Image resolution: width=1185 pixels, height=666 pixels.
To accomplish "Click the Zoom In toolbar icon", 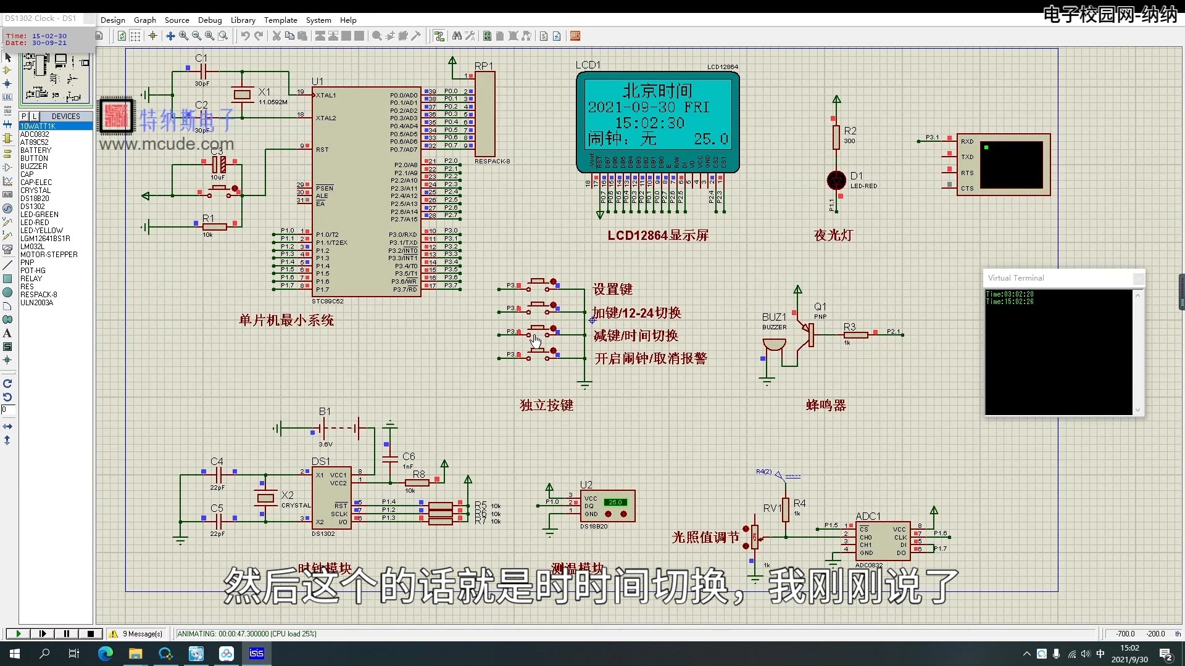I will pos(183,36).
